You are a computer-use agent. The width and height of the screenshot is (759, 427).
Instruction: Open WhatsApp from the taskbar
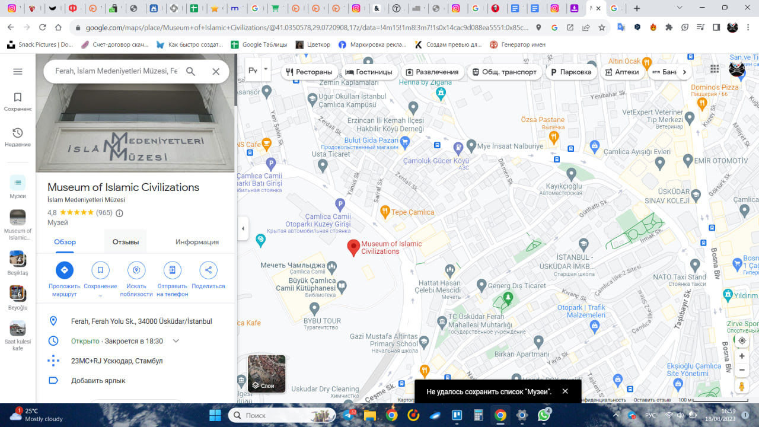pyautogui.click(x=544, y=415)
